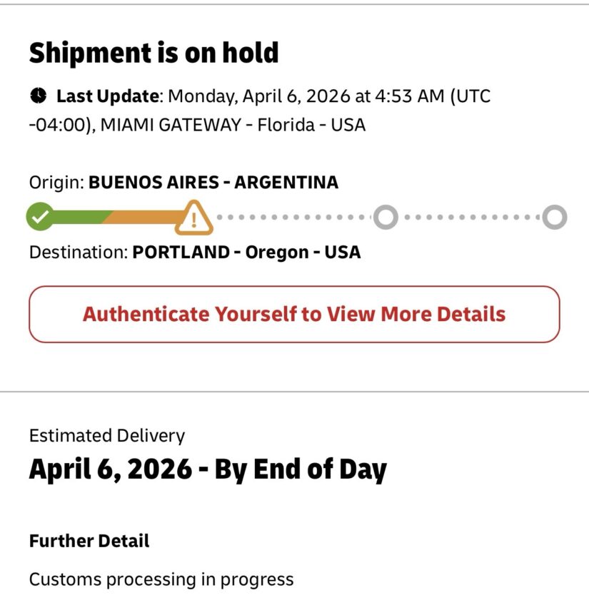
Task: Click the Shipment is on hold heading
Action: point(153,52)
